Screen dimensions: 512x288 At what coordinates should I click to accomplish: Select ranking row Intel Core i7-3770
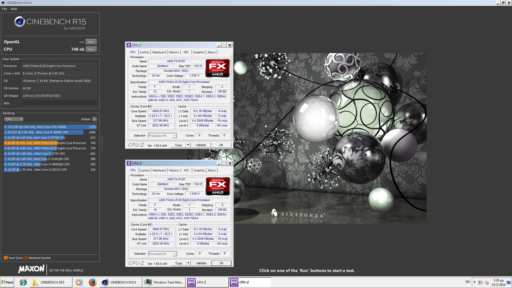(50, 154)
